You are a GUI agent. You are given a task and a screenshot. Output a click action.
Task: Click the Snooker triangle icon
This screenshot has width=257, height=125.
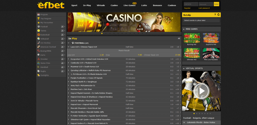(39, 59)
